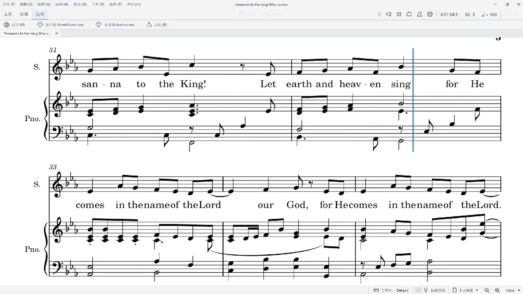The image size is (523, 294).
Task: Click the top system 'S.' staff label
Action: (37, 67)
